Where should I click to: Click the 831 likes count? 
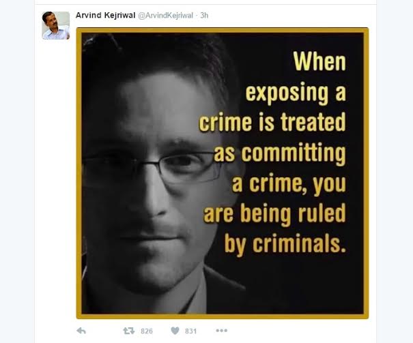tap(190, 331)
